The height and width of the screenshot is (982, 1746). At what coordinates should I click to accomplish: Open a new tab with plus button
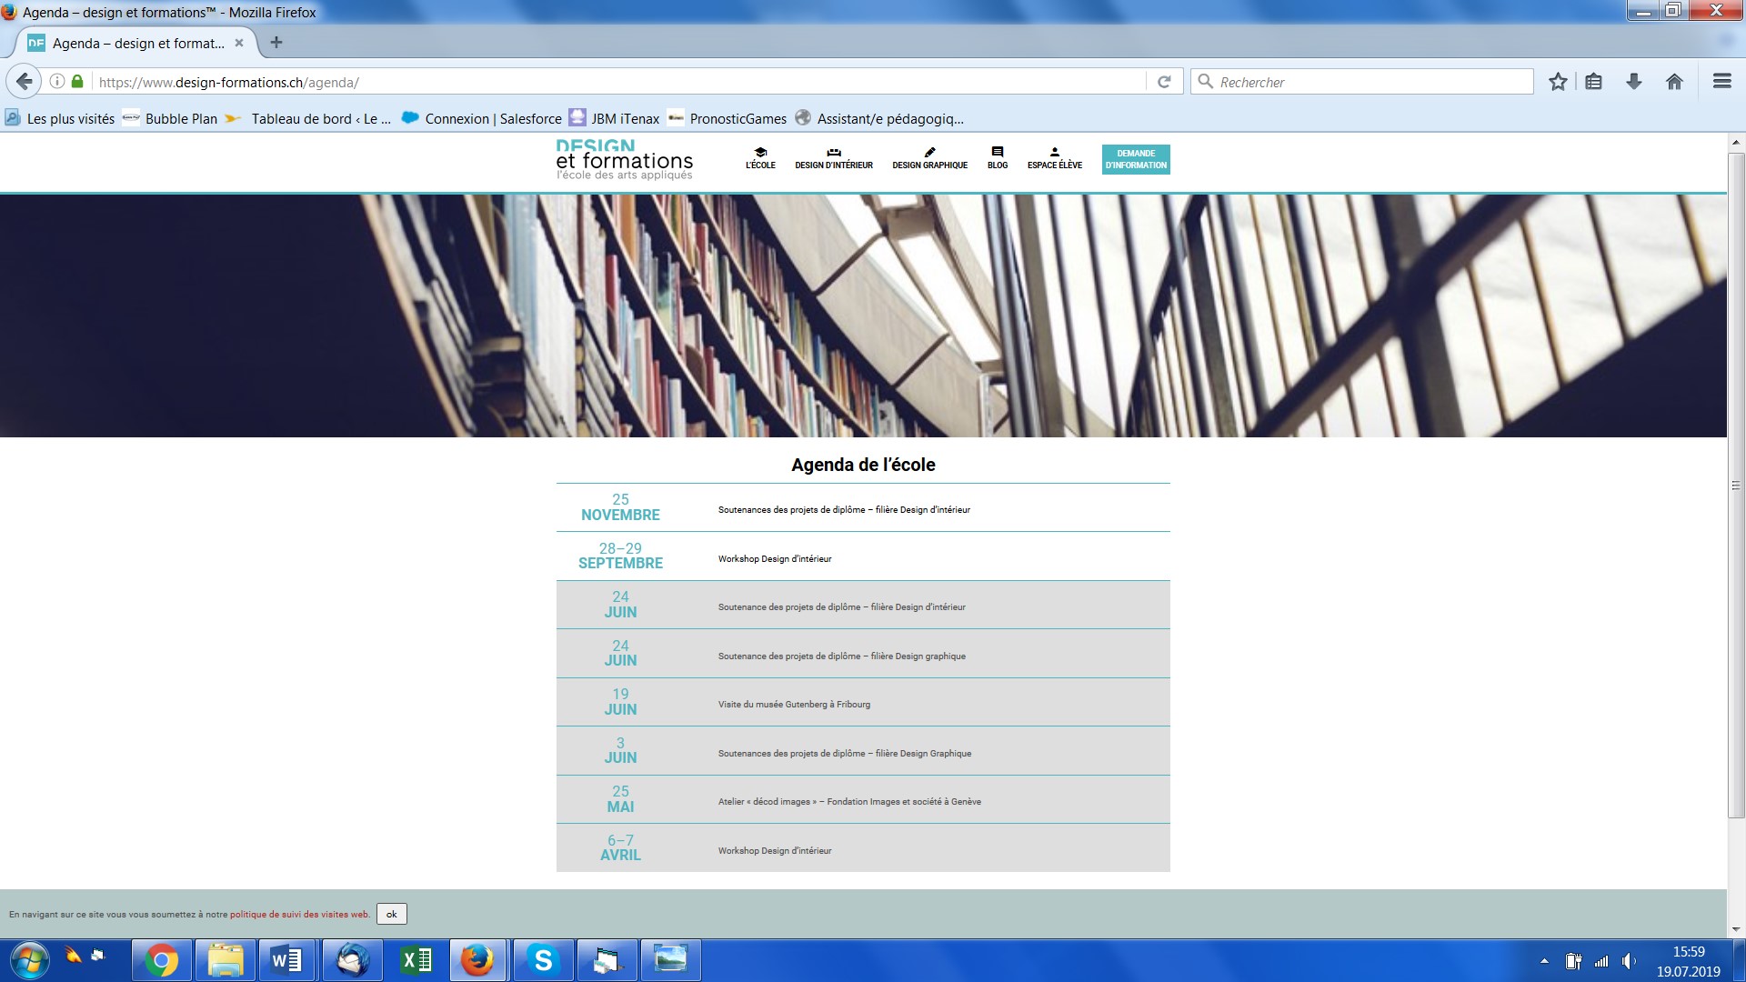276,43
